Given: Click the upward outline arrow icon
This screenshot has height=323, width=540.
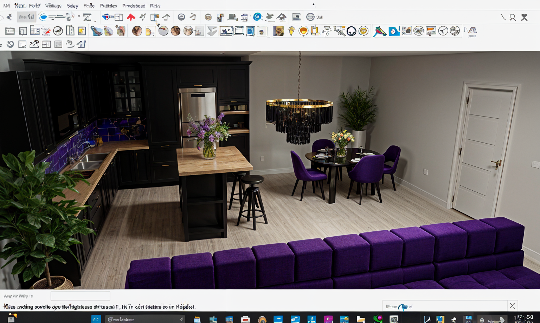Looking at the screenshot, I should pyautogui.click(x=166, y=17).
